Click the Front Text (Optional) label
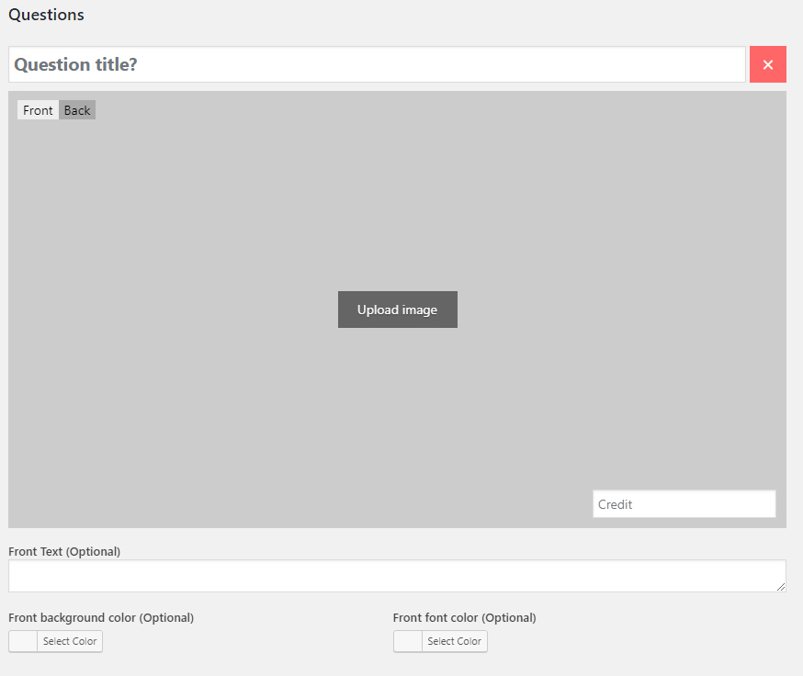The image size is (803, 676). (x=64, y=551)
